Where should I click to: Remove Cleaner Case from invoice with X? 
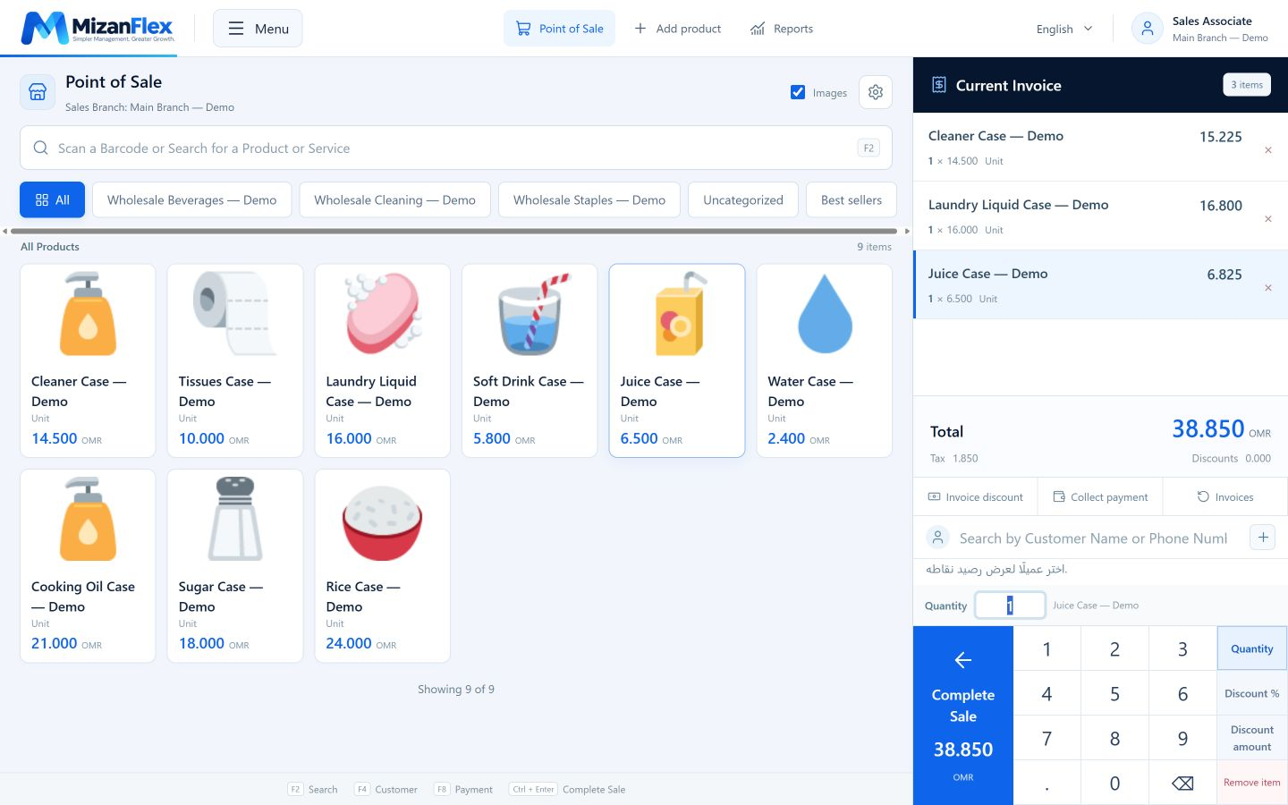[x=1267, y=150]
